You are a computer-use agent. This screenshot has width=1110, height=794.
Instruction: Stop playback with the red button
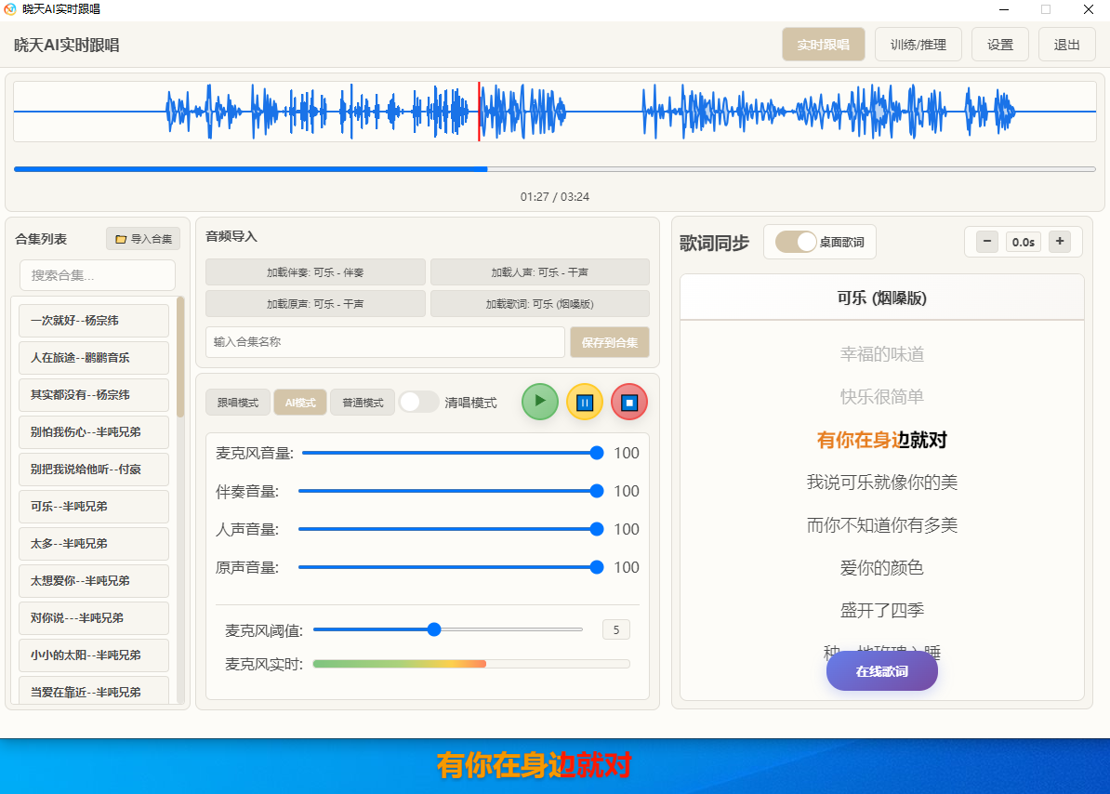coord(629,403)
